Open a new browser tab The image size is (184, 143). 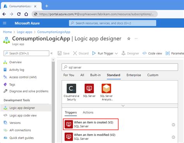click(47, 6)
